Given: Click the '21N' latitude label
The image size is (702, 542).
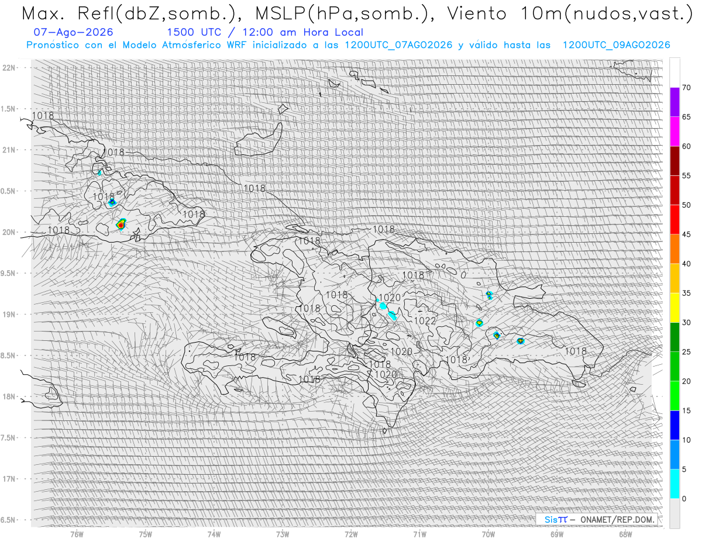Looking at the screenshot, I should tap(8, 150).
